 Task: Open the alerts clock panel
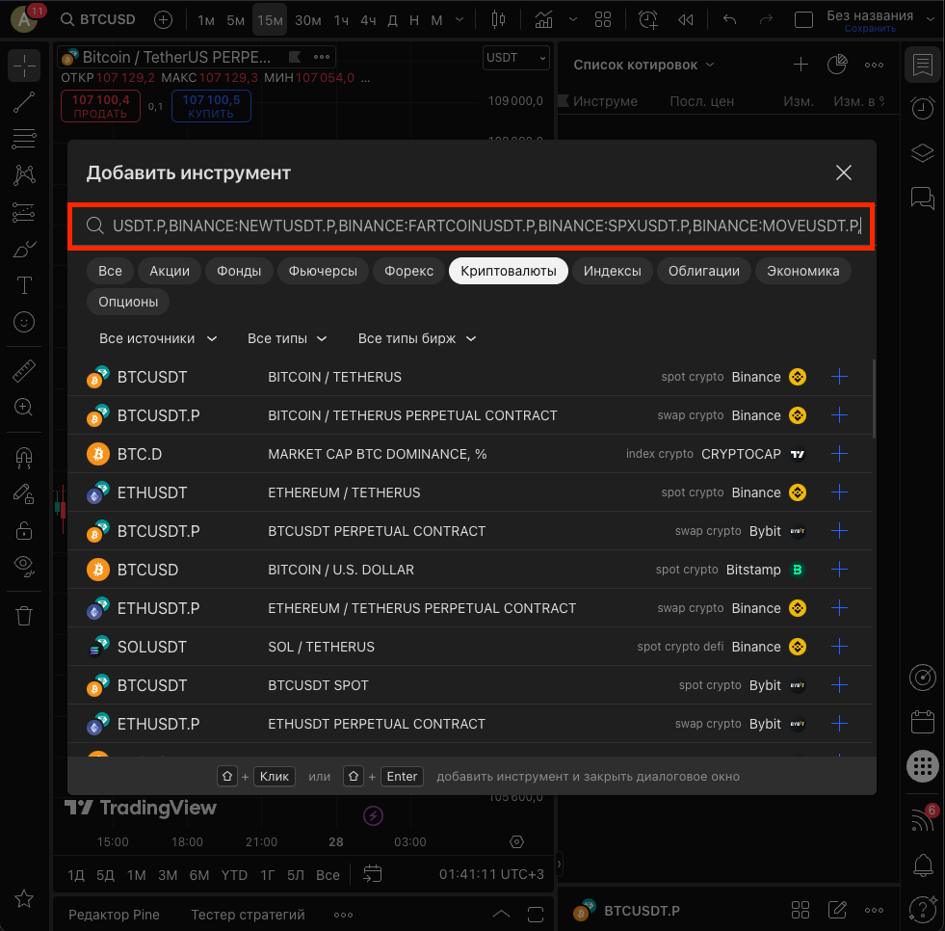pos(923,108)
